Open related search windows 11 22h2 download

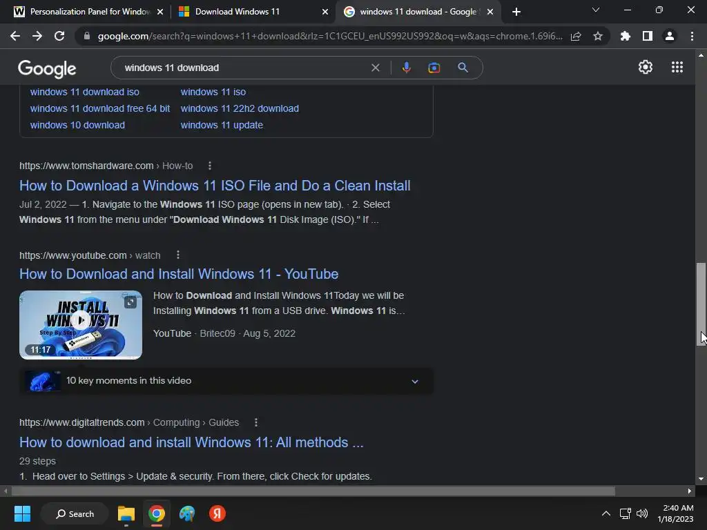240,108
